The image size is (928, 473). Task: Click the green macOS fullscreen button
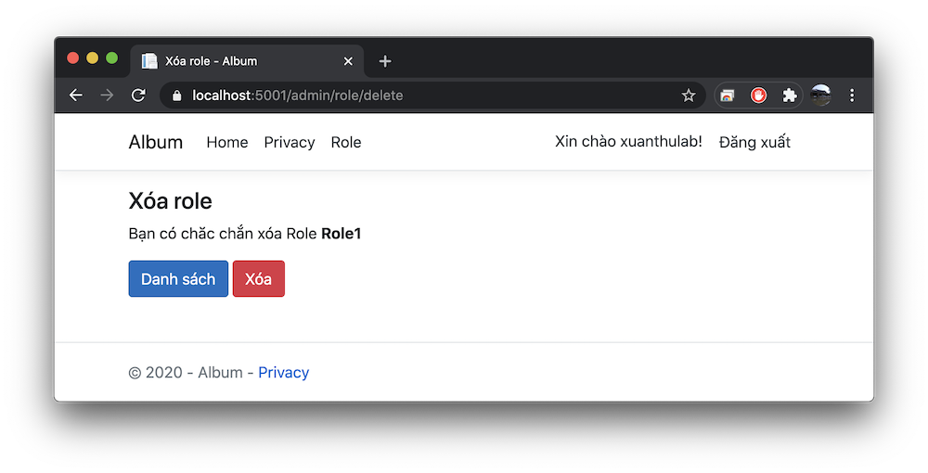[112, 58]
